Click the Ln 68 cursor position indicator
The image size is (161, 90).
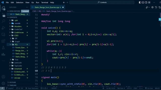111,88
